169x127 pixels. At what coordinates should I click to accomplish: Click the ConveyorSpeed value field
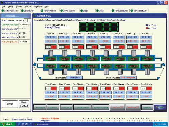(x=24, y=24)
